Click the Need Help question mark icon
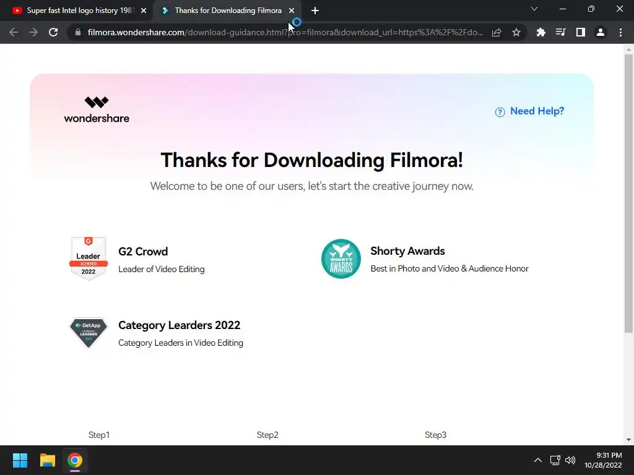 pyautogui.click(x=500, y=112)
